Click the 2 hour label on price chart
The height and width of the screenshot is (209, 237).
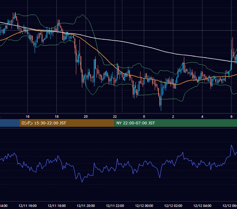point(173,117)
